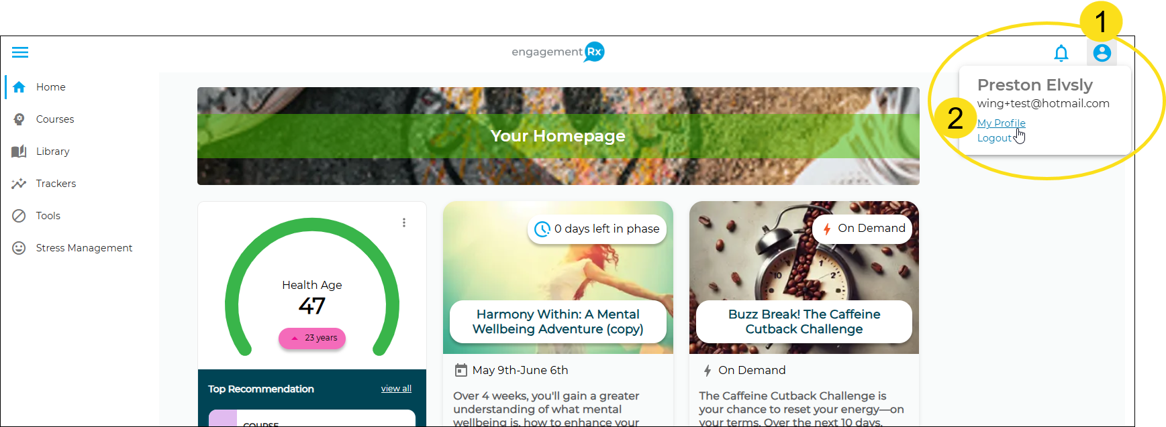This screenshot has height=427, width=1166.
Task: Open the Courses menu item
Action: [55, 119]
